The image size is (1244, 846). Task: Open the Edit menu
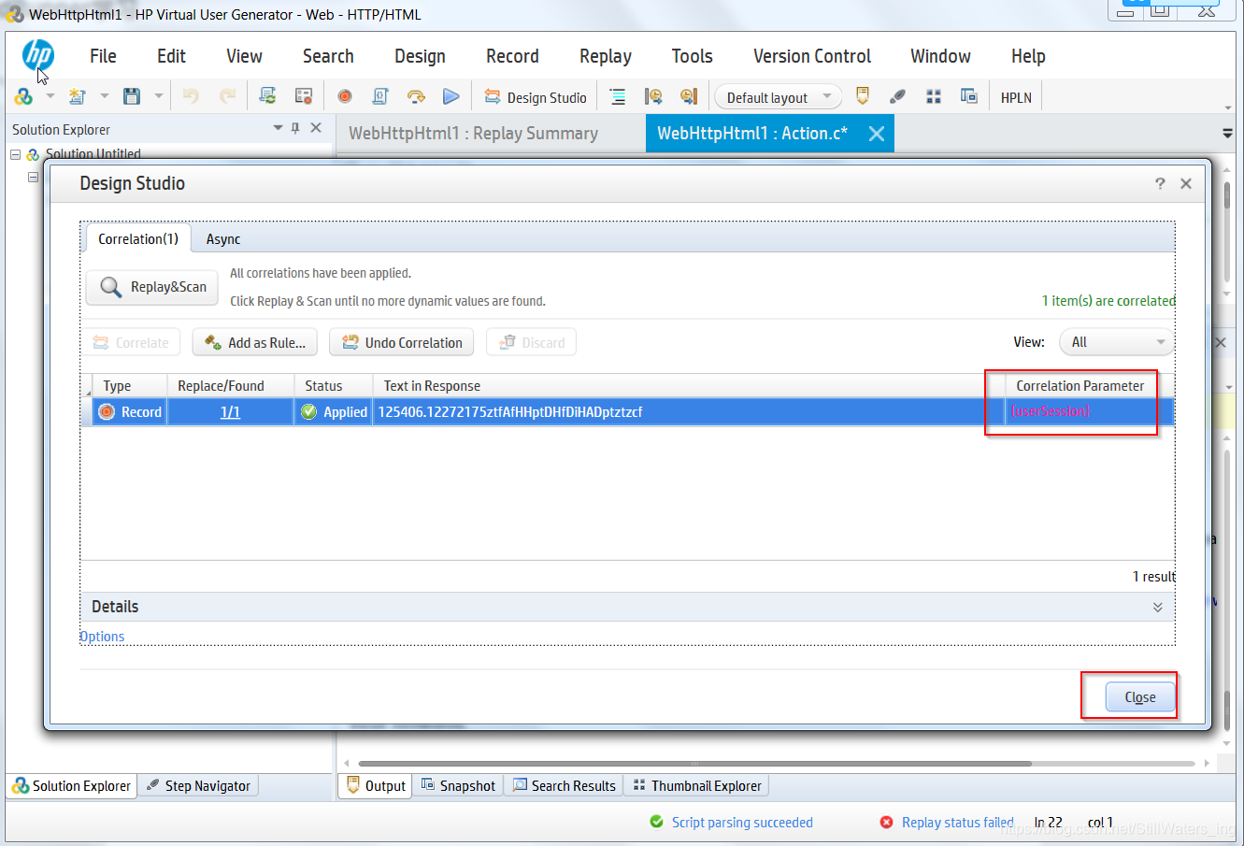point(171,56)
